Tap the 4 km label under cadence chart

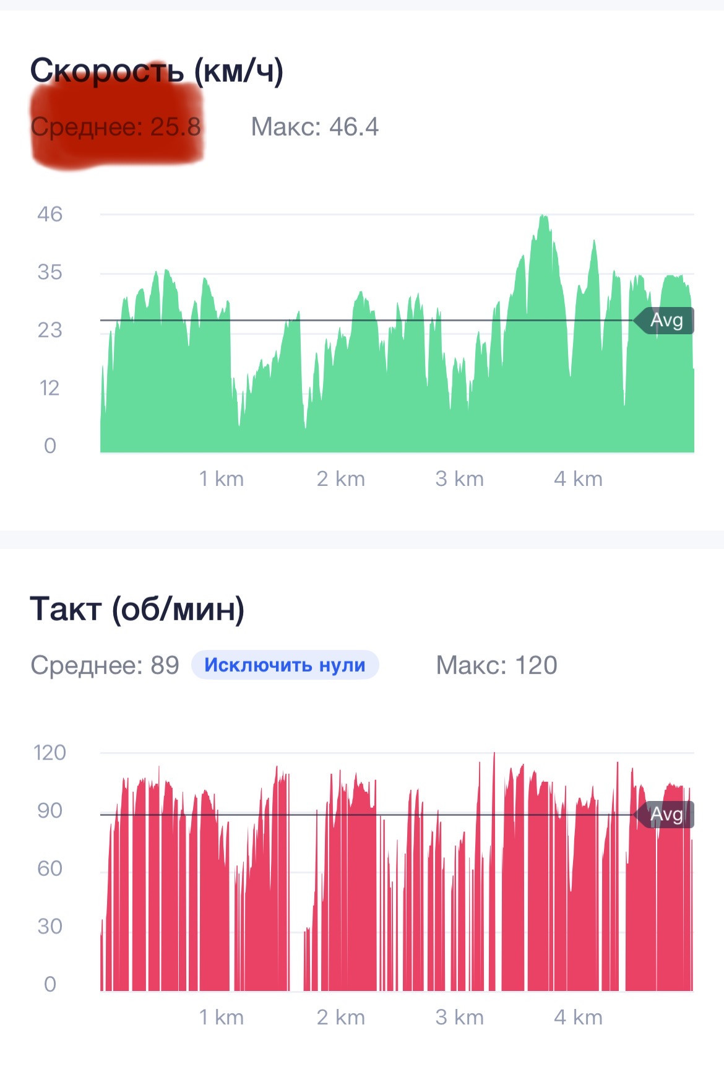[x=578, y=1017]
